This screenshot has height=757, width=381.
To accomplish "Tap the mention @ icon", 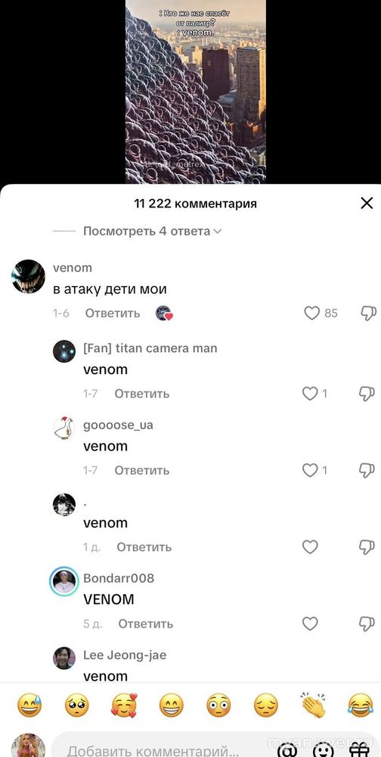I will pos(287,750).
